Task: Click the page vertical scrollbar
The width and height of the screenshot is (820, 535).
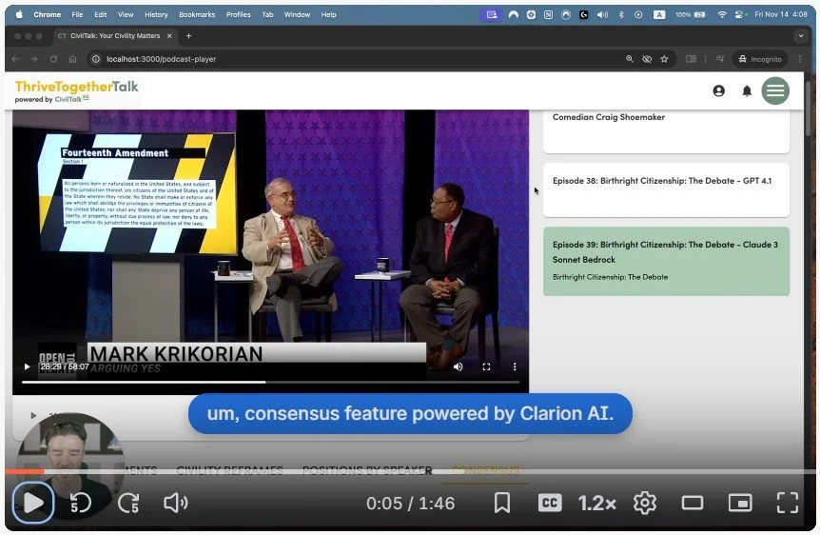Action: [x=810, y=108]
